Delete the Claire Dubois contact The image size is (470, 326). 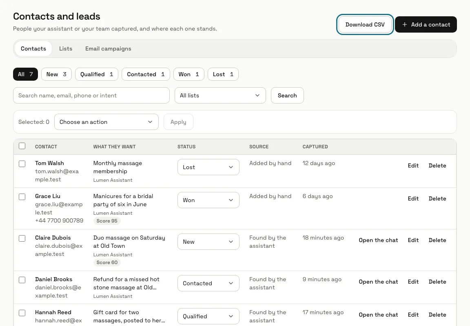(437, 240)
